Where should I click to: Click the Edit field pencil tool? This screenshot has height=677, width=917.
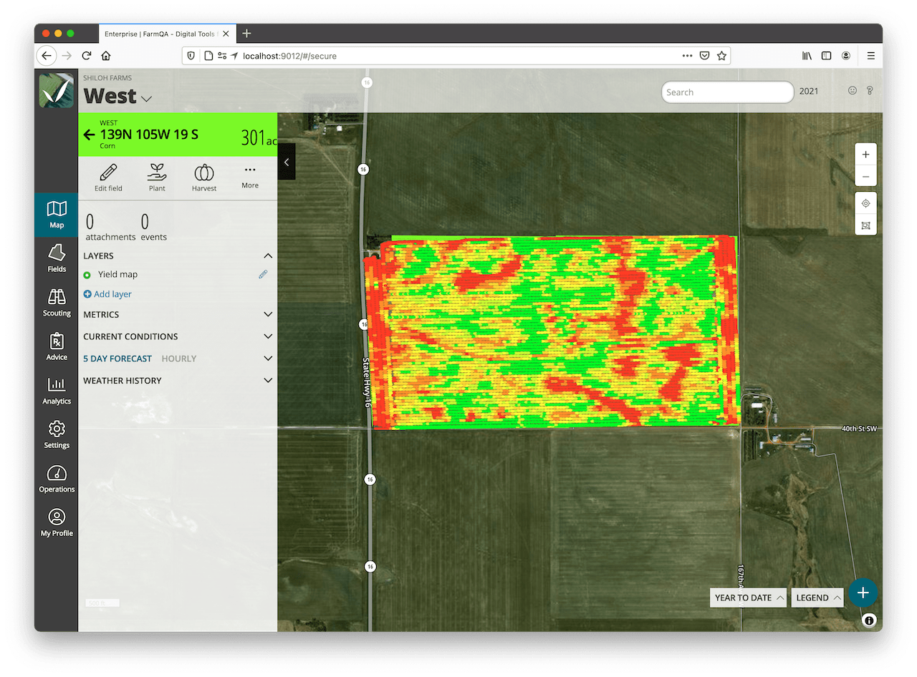click(x=108, y=177)
